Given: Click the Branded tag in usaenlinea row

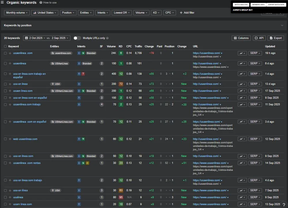Looking at the screenshot, I should coord(87,63).
